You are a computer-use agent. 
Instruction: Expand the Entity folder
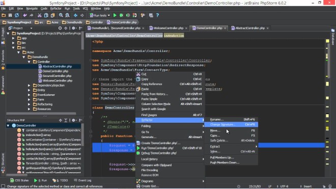(29, 90)
